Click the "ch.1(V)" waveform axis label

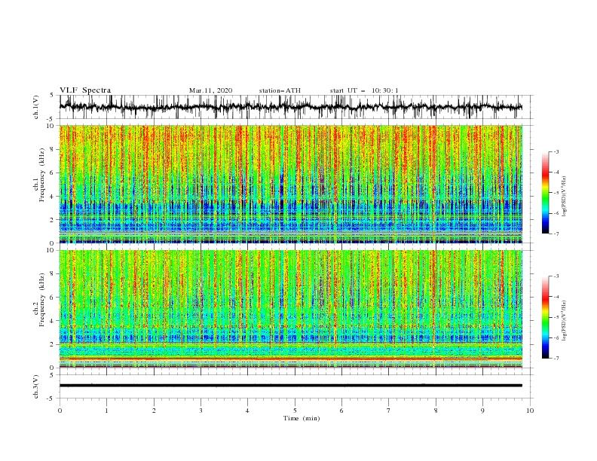(x=36, y=107)
